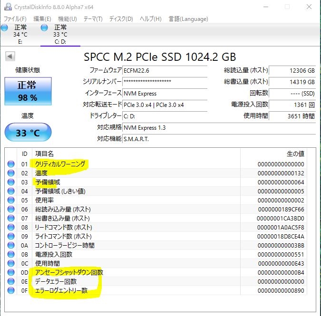Switch to the E: disk tab at 34 °C

(x=20, y=34)
